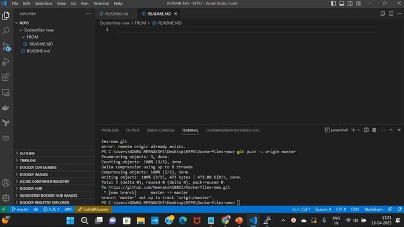
Task: Switch to CODEWHISPERER REFERENCE LOG tab
Action: [x=233, y=131]
